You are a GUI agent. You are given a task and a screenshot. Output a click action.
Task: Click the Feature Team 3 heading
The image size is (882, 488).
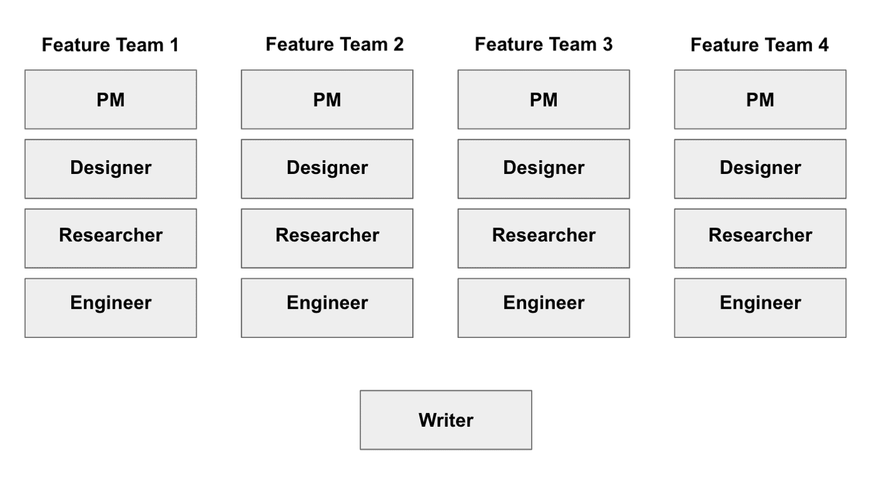point(544,45)
